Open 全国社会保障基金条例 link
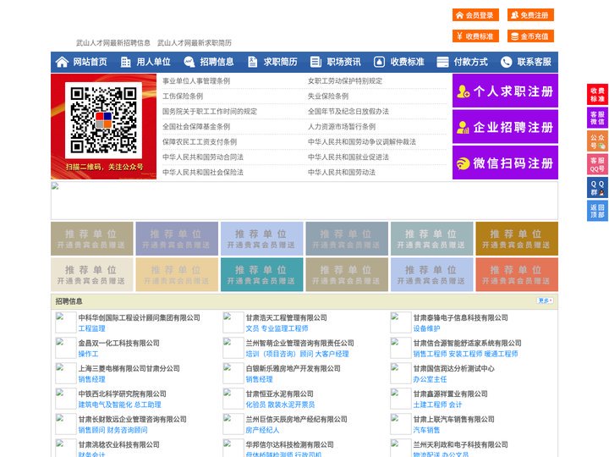This screenshot has height=457, width=609. [196, 126]
